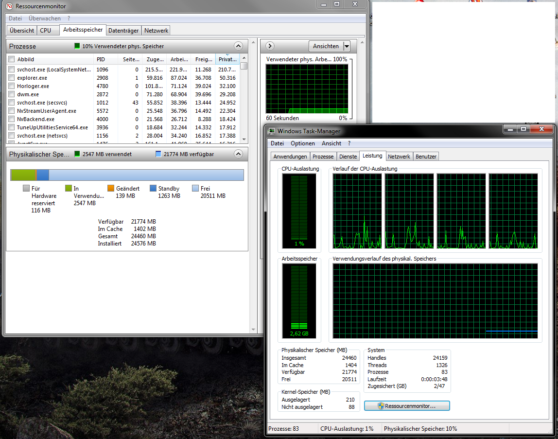Click the green In Verwendung swatch

tap(69, 188)
